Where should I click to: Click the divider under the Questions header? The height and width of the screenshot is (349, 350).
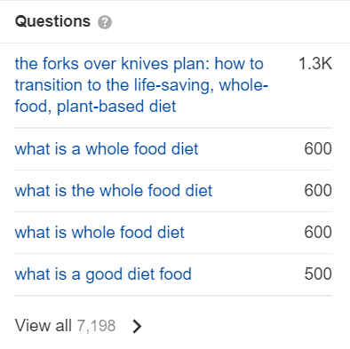[x=175, y=43]
